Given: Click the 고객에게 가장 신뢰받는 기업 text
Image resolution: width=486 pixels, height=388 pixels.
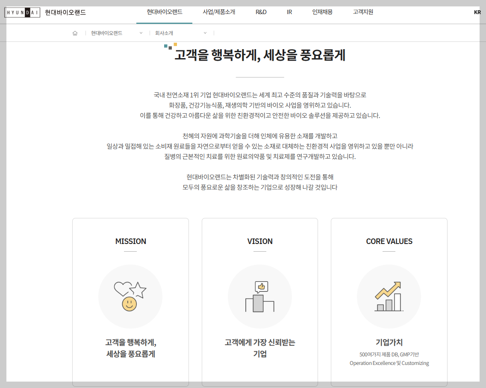Looking at the screenshot, I should tap(260, 348).
